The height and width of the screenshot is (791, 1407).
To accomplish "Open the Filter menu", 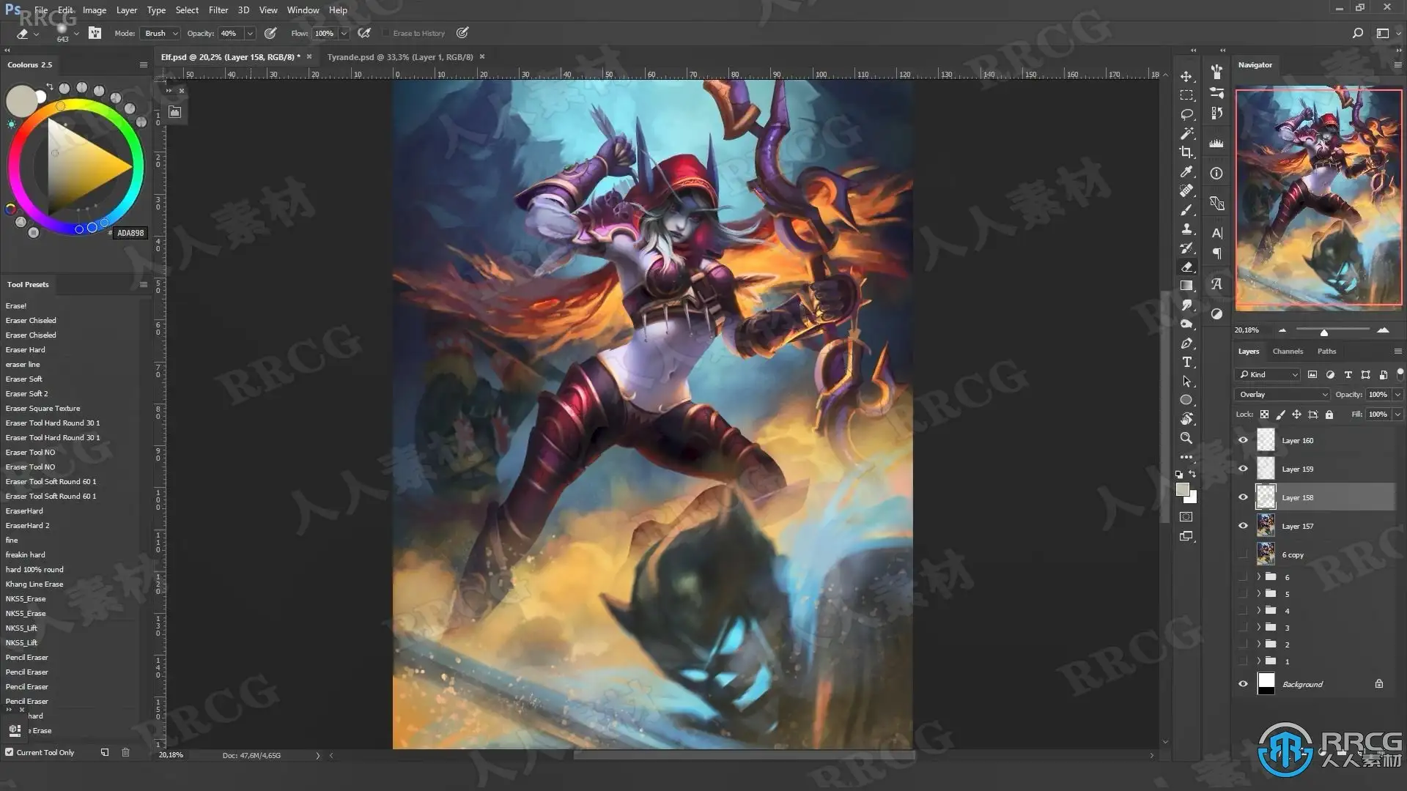I will pos(218,10).
